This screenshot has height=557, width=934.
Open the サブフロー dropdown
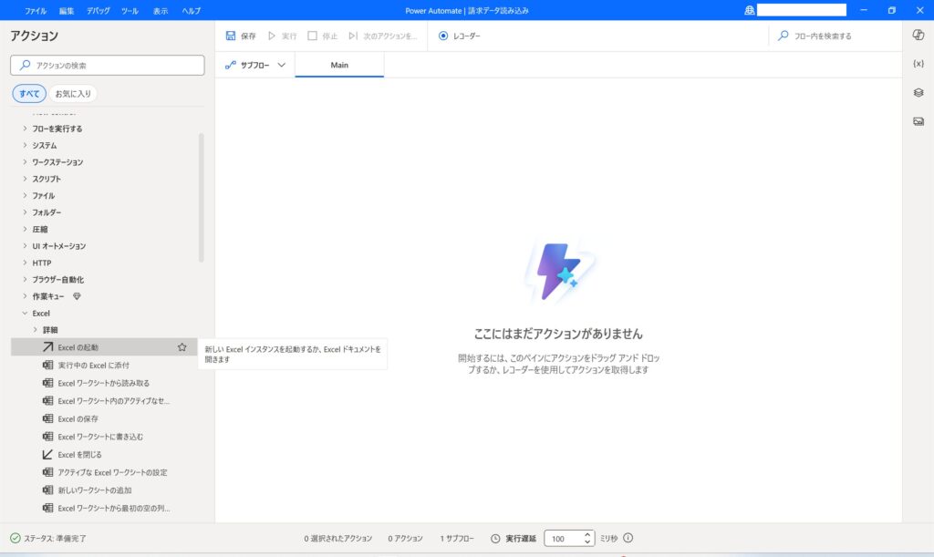[255, 65]
